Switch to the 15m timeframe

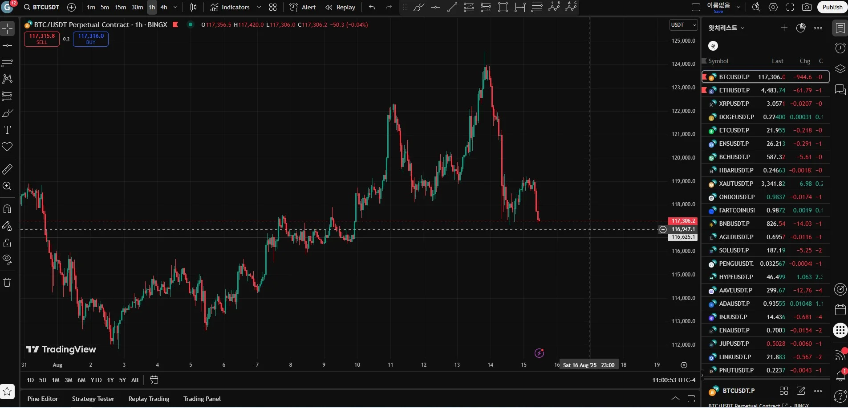[120, 7]
